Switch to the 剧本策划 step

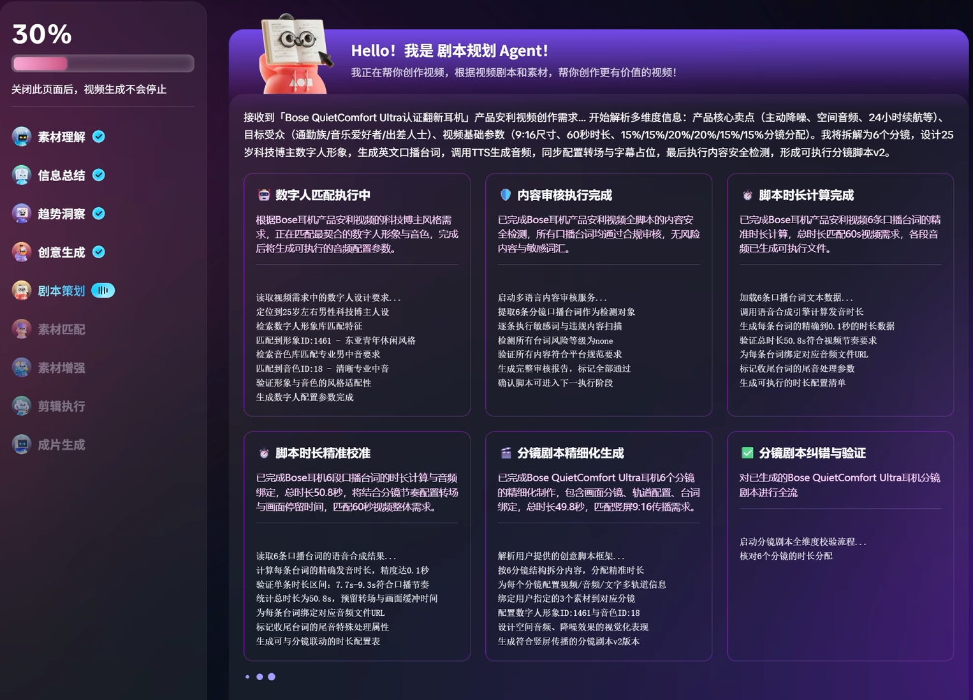61,290
